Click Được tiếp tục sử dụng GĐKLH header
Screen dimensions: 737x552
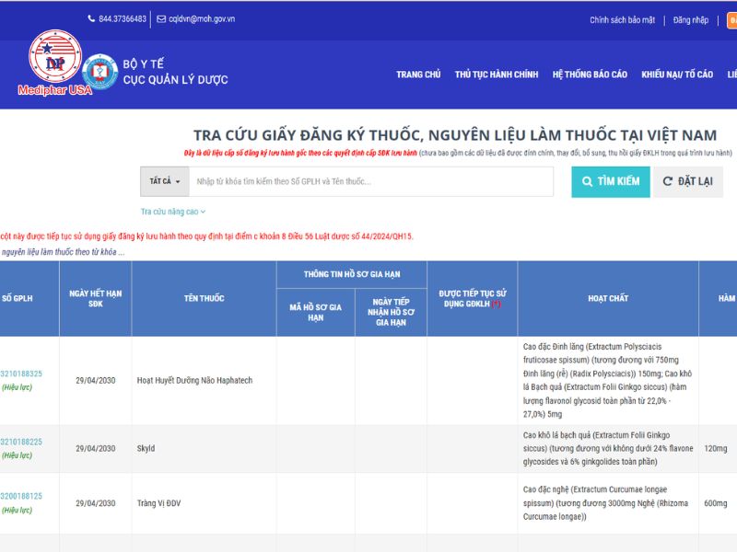(473, 298)
